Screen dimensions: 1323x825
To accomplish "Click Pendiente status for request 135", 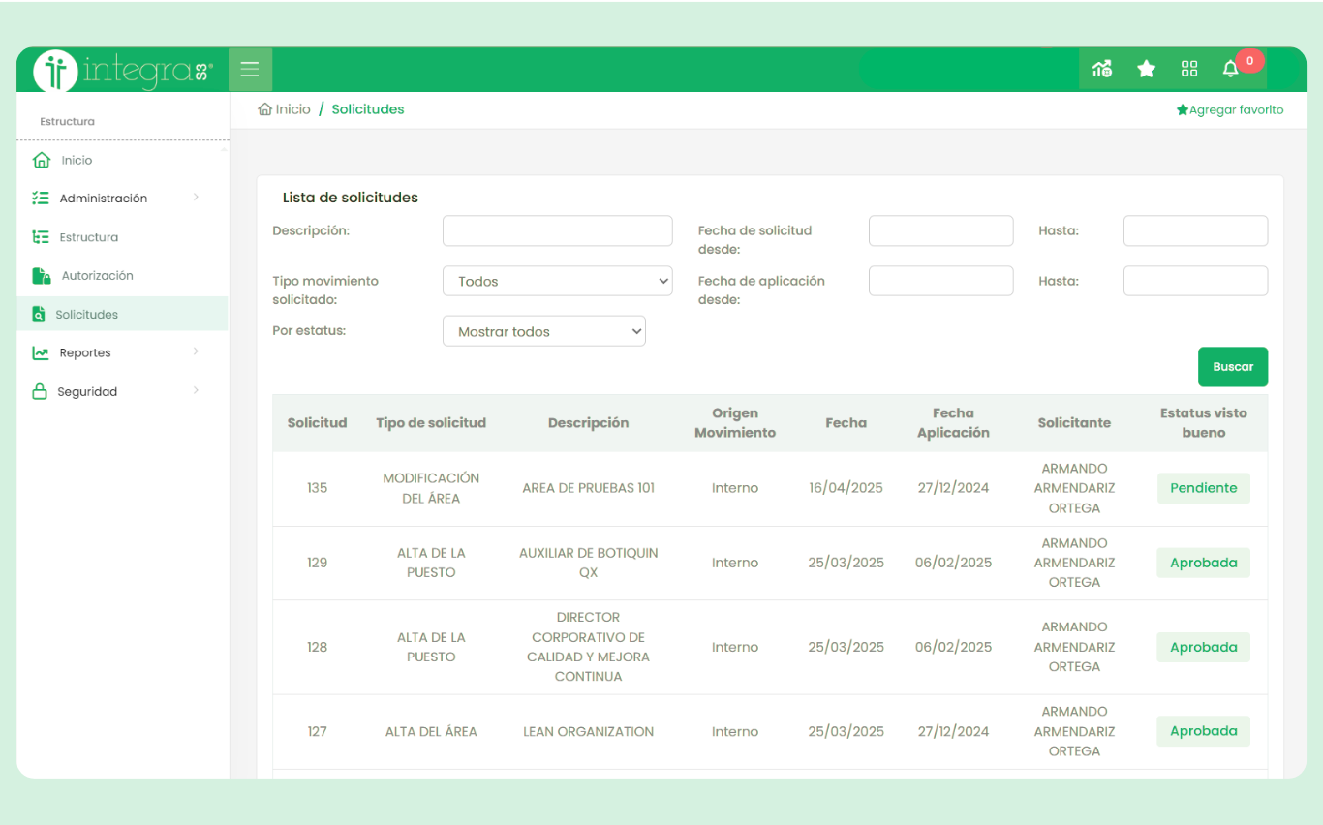I will 1204,488.
